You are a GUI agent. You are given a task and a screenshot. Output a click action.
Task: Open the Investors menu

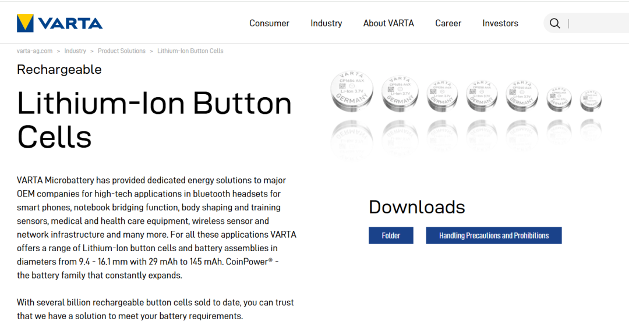(500, 23)
